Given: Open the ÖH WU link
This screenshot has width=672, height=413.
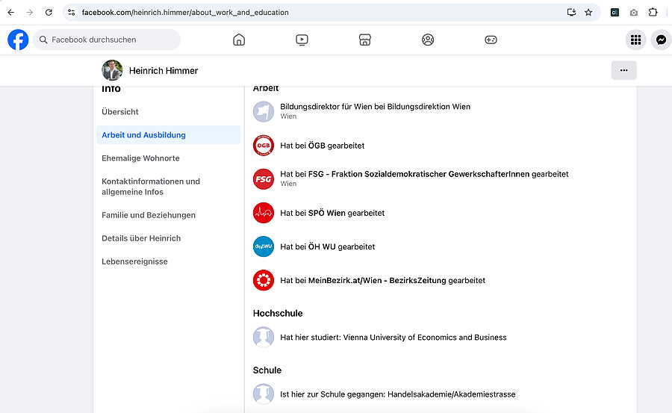Looking at the screenshot, I should pos(322,246).
